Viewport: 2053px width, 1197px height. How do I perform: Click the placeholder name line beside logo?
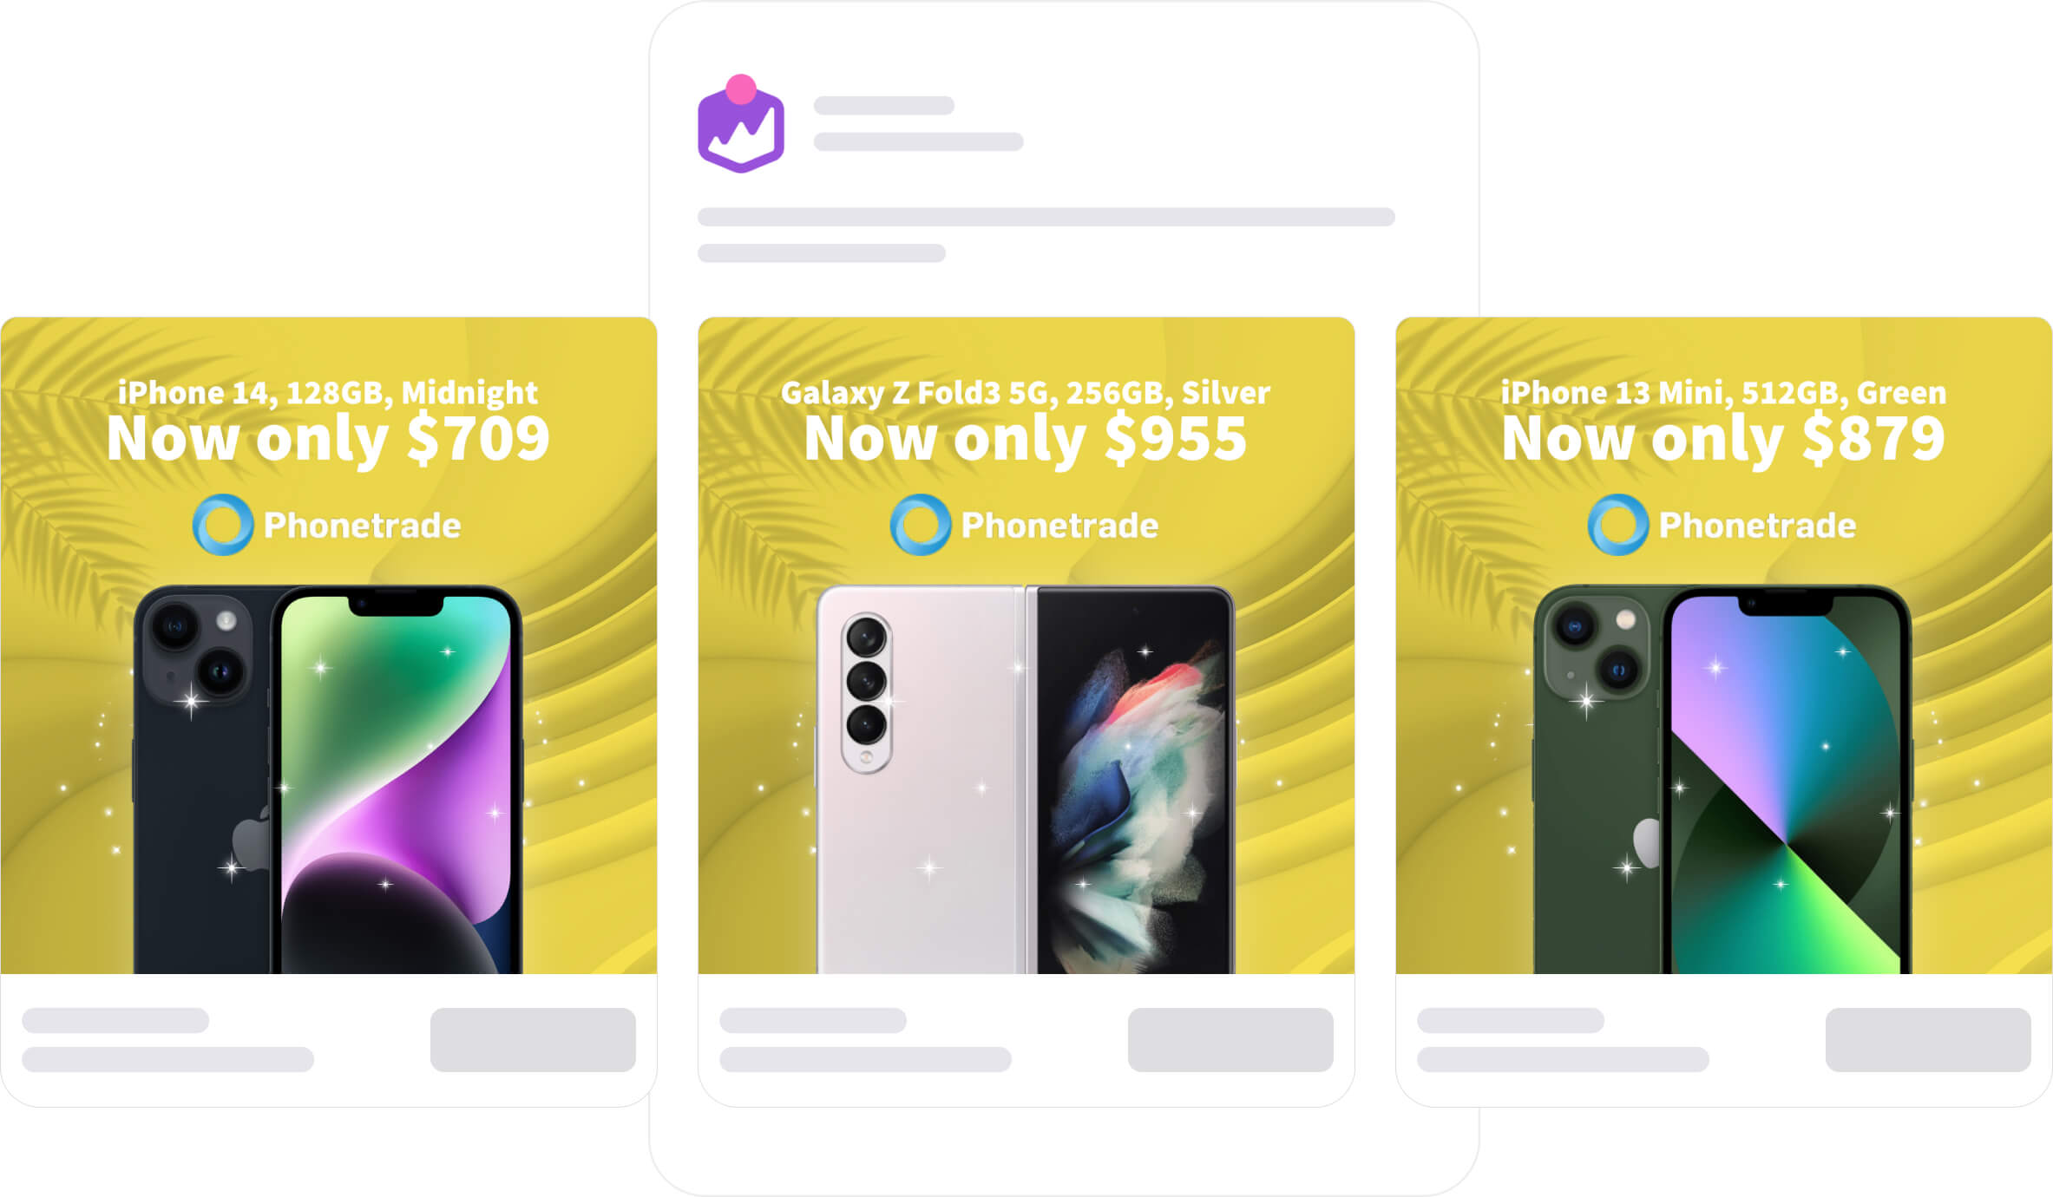(883, 106)
